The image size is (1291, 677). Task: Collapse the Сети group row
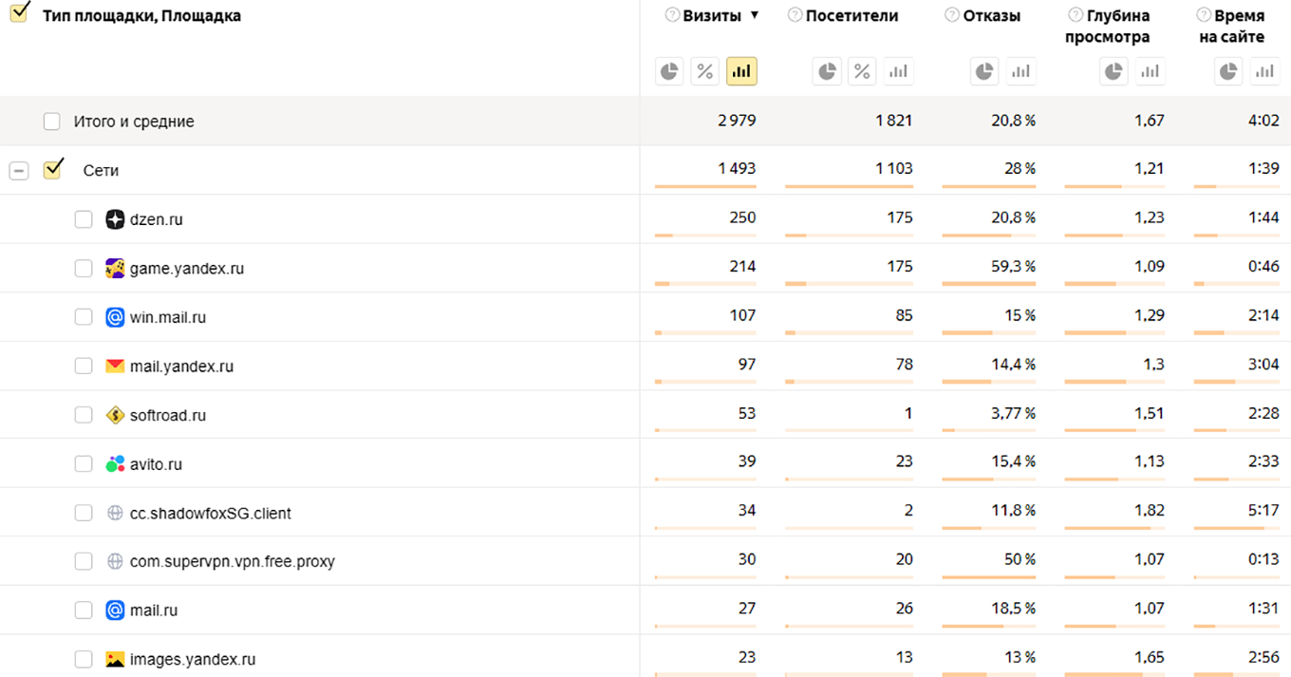(19, 171)
